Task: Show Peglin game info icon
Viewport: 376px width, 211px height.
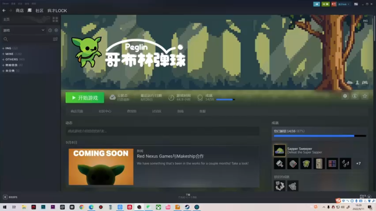Action: pyautogui.click(x=355, y=96)
